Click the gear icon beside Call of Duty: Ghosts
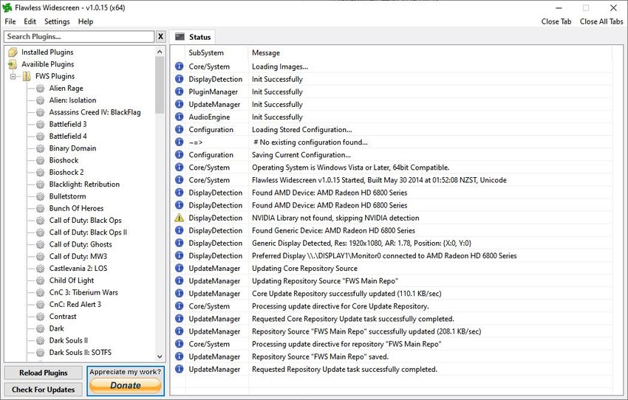628x400 pixels. point(40,244)
